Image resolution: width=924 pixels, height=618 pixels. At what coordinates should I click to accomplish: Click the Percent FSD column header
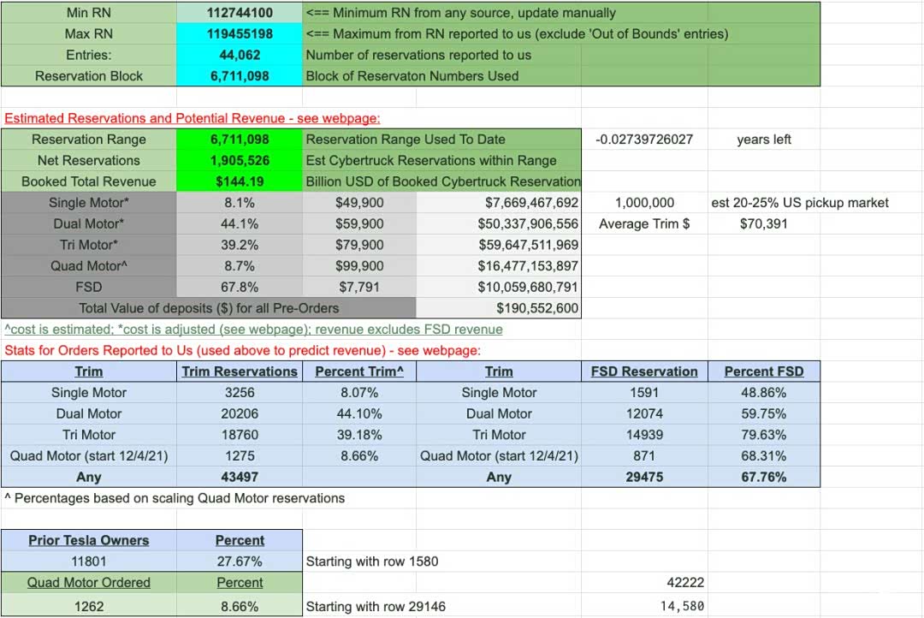tap(764, 371)
